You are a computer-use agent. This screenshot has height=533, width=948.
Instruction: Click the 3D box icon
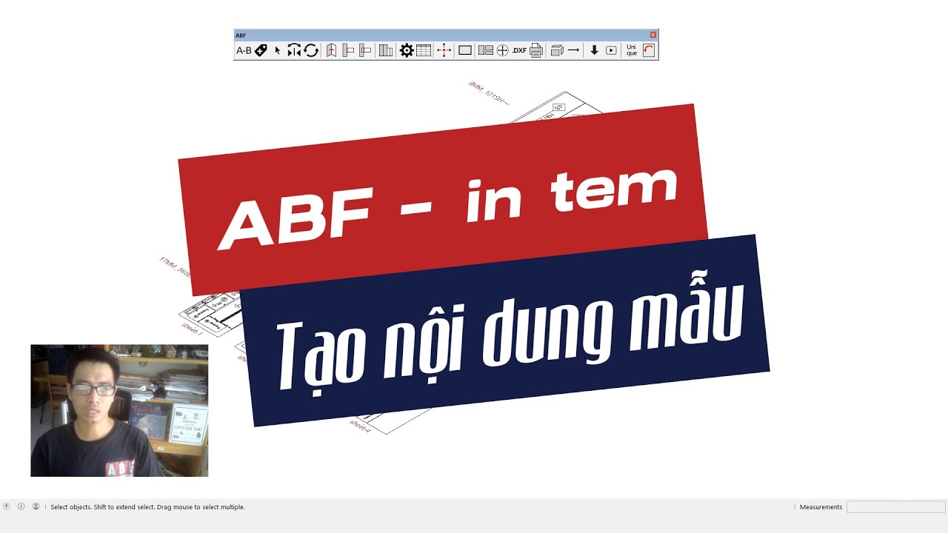557,50
